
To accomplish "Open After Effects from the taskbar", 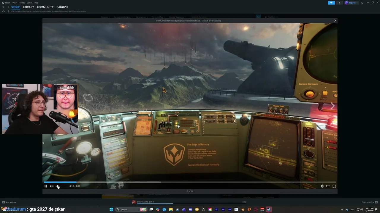I will coord(229,209).
